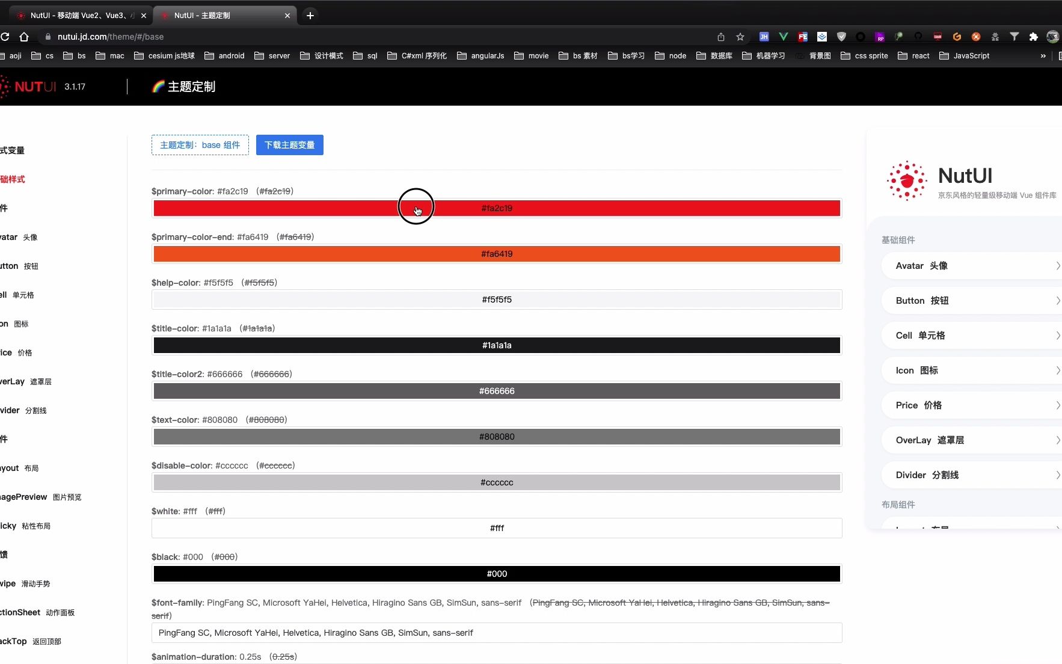
Task: Pick the $disable-color #cccccc swatch
Action: click(497, 482)
